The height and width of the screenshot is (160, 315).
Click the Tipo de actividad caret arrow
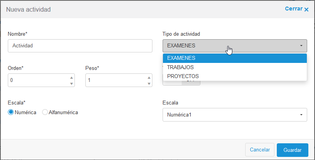click(x=301, y=46)
